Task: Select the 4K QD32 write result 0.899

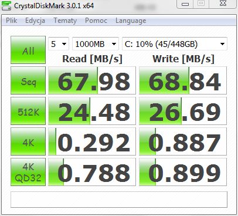Action: click(183, 172)
